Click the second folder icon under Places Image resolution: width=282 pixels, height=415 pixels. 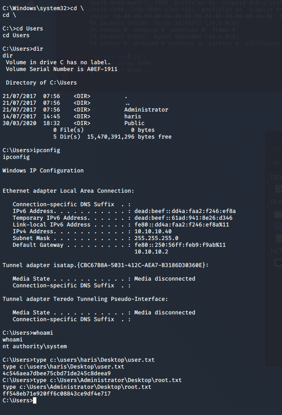(x=278, y=226)
